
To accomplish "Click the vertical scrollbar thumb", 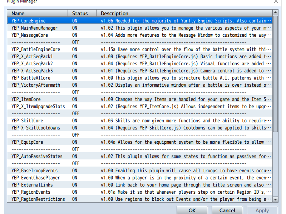I will (x=275, y=74).
